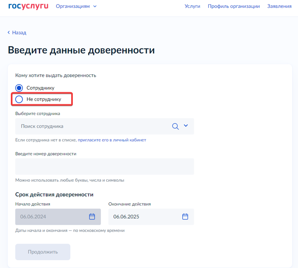Expand the employee list chevron
The image size is (298, 268).
[186, 125]
